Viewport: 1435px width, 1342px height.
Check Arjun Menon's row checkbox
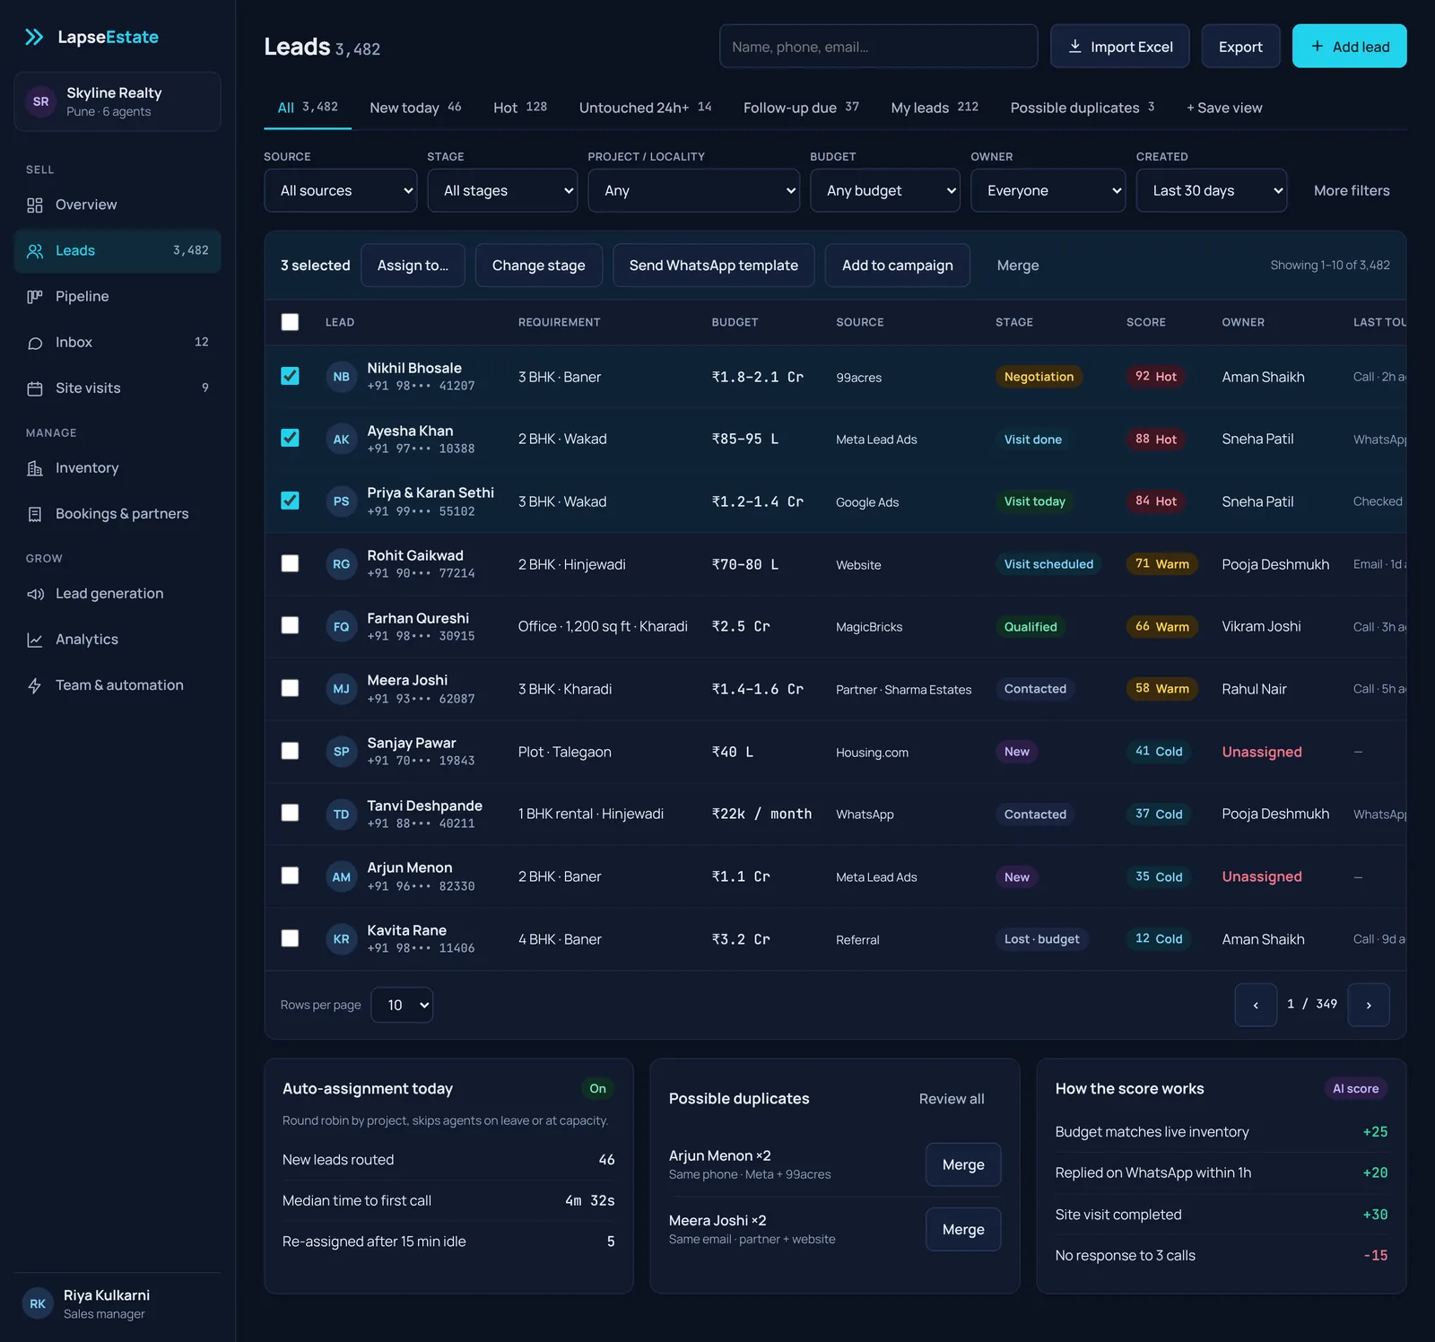click(290, 876)
